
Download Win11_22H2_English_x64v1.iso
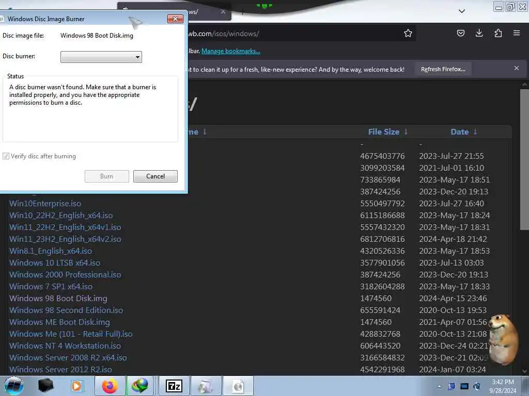coord(65,227)
